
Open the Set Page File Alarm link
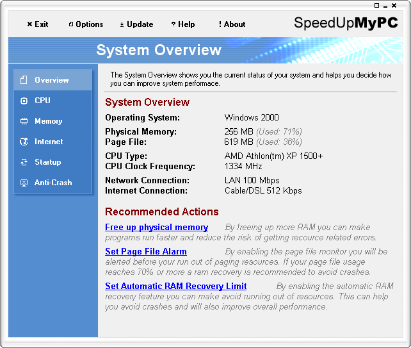(146, 252)
